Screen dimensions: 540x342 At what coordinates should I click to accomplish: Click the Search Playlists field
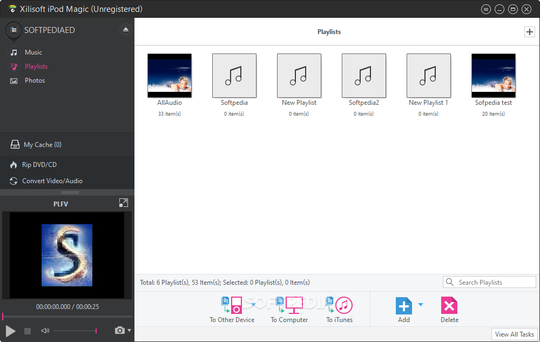tap(489, 282)
